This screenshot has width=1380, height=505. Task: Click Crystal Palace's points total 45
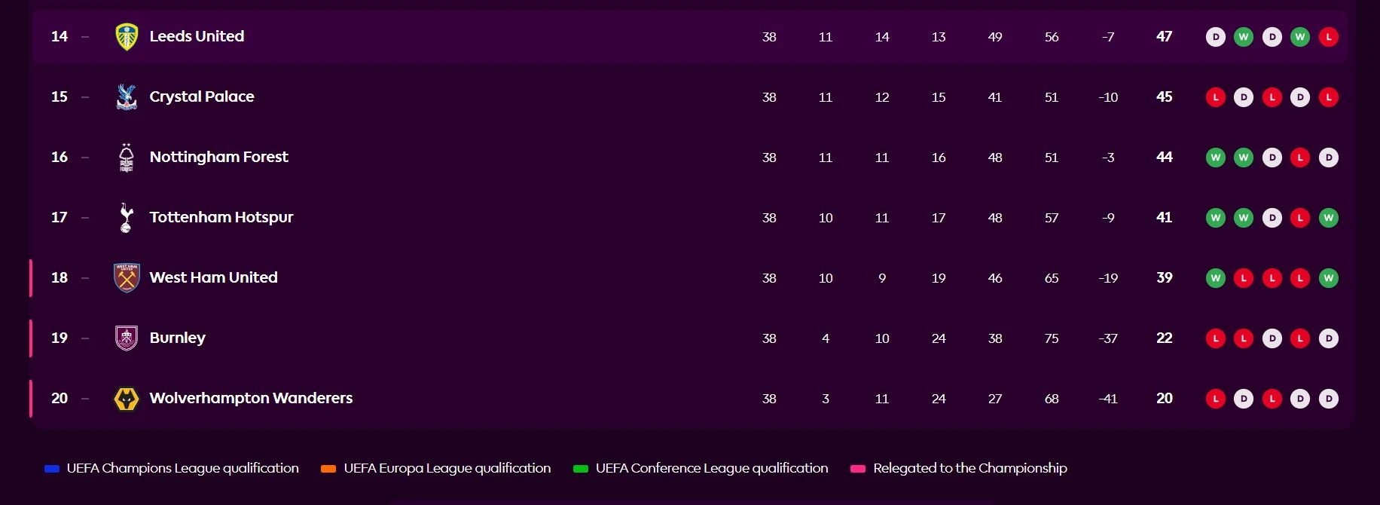pyautogui.click(x=1165, y=96)
